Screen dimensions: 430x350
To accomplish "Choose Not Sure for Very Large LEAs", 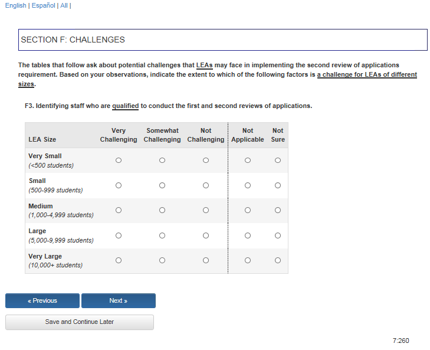I will (x=278, y=260).
